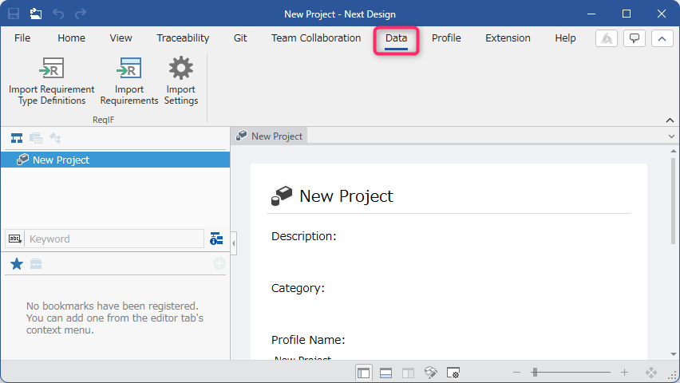
Task: Collapse ribbon using small arrow under ribbon
Action: 670,120
